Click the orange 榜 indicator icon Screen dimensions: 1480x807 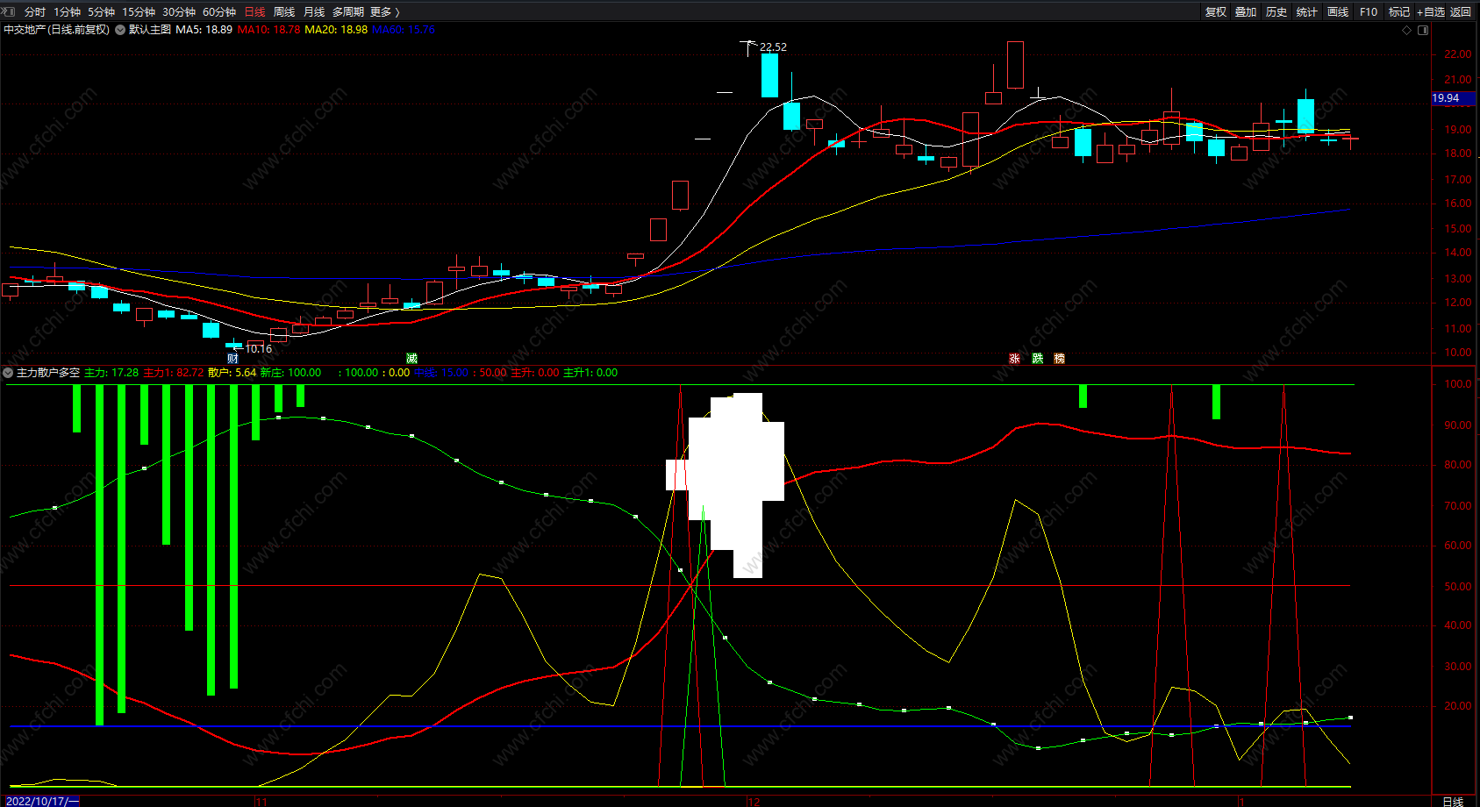1059,359
